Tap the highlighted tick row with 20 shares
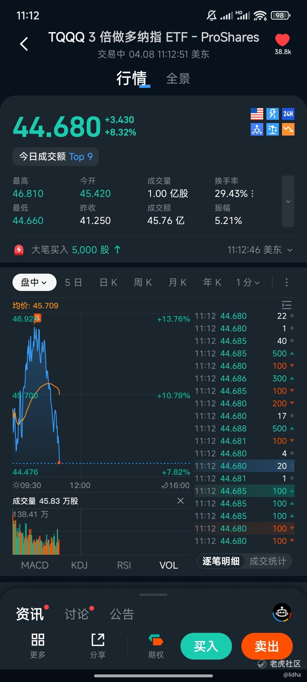Viewport: 307px width, 682px height. pos(244,466)
